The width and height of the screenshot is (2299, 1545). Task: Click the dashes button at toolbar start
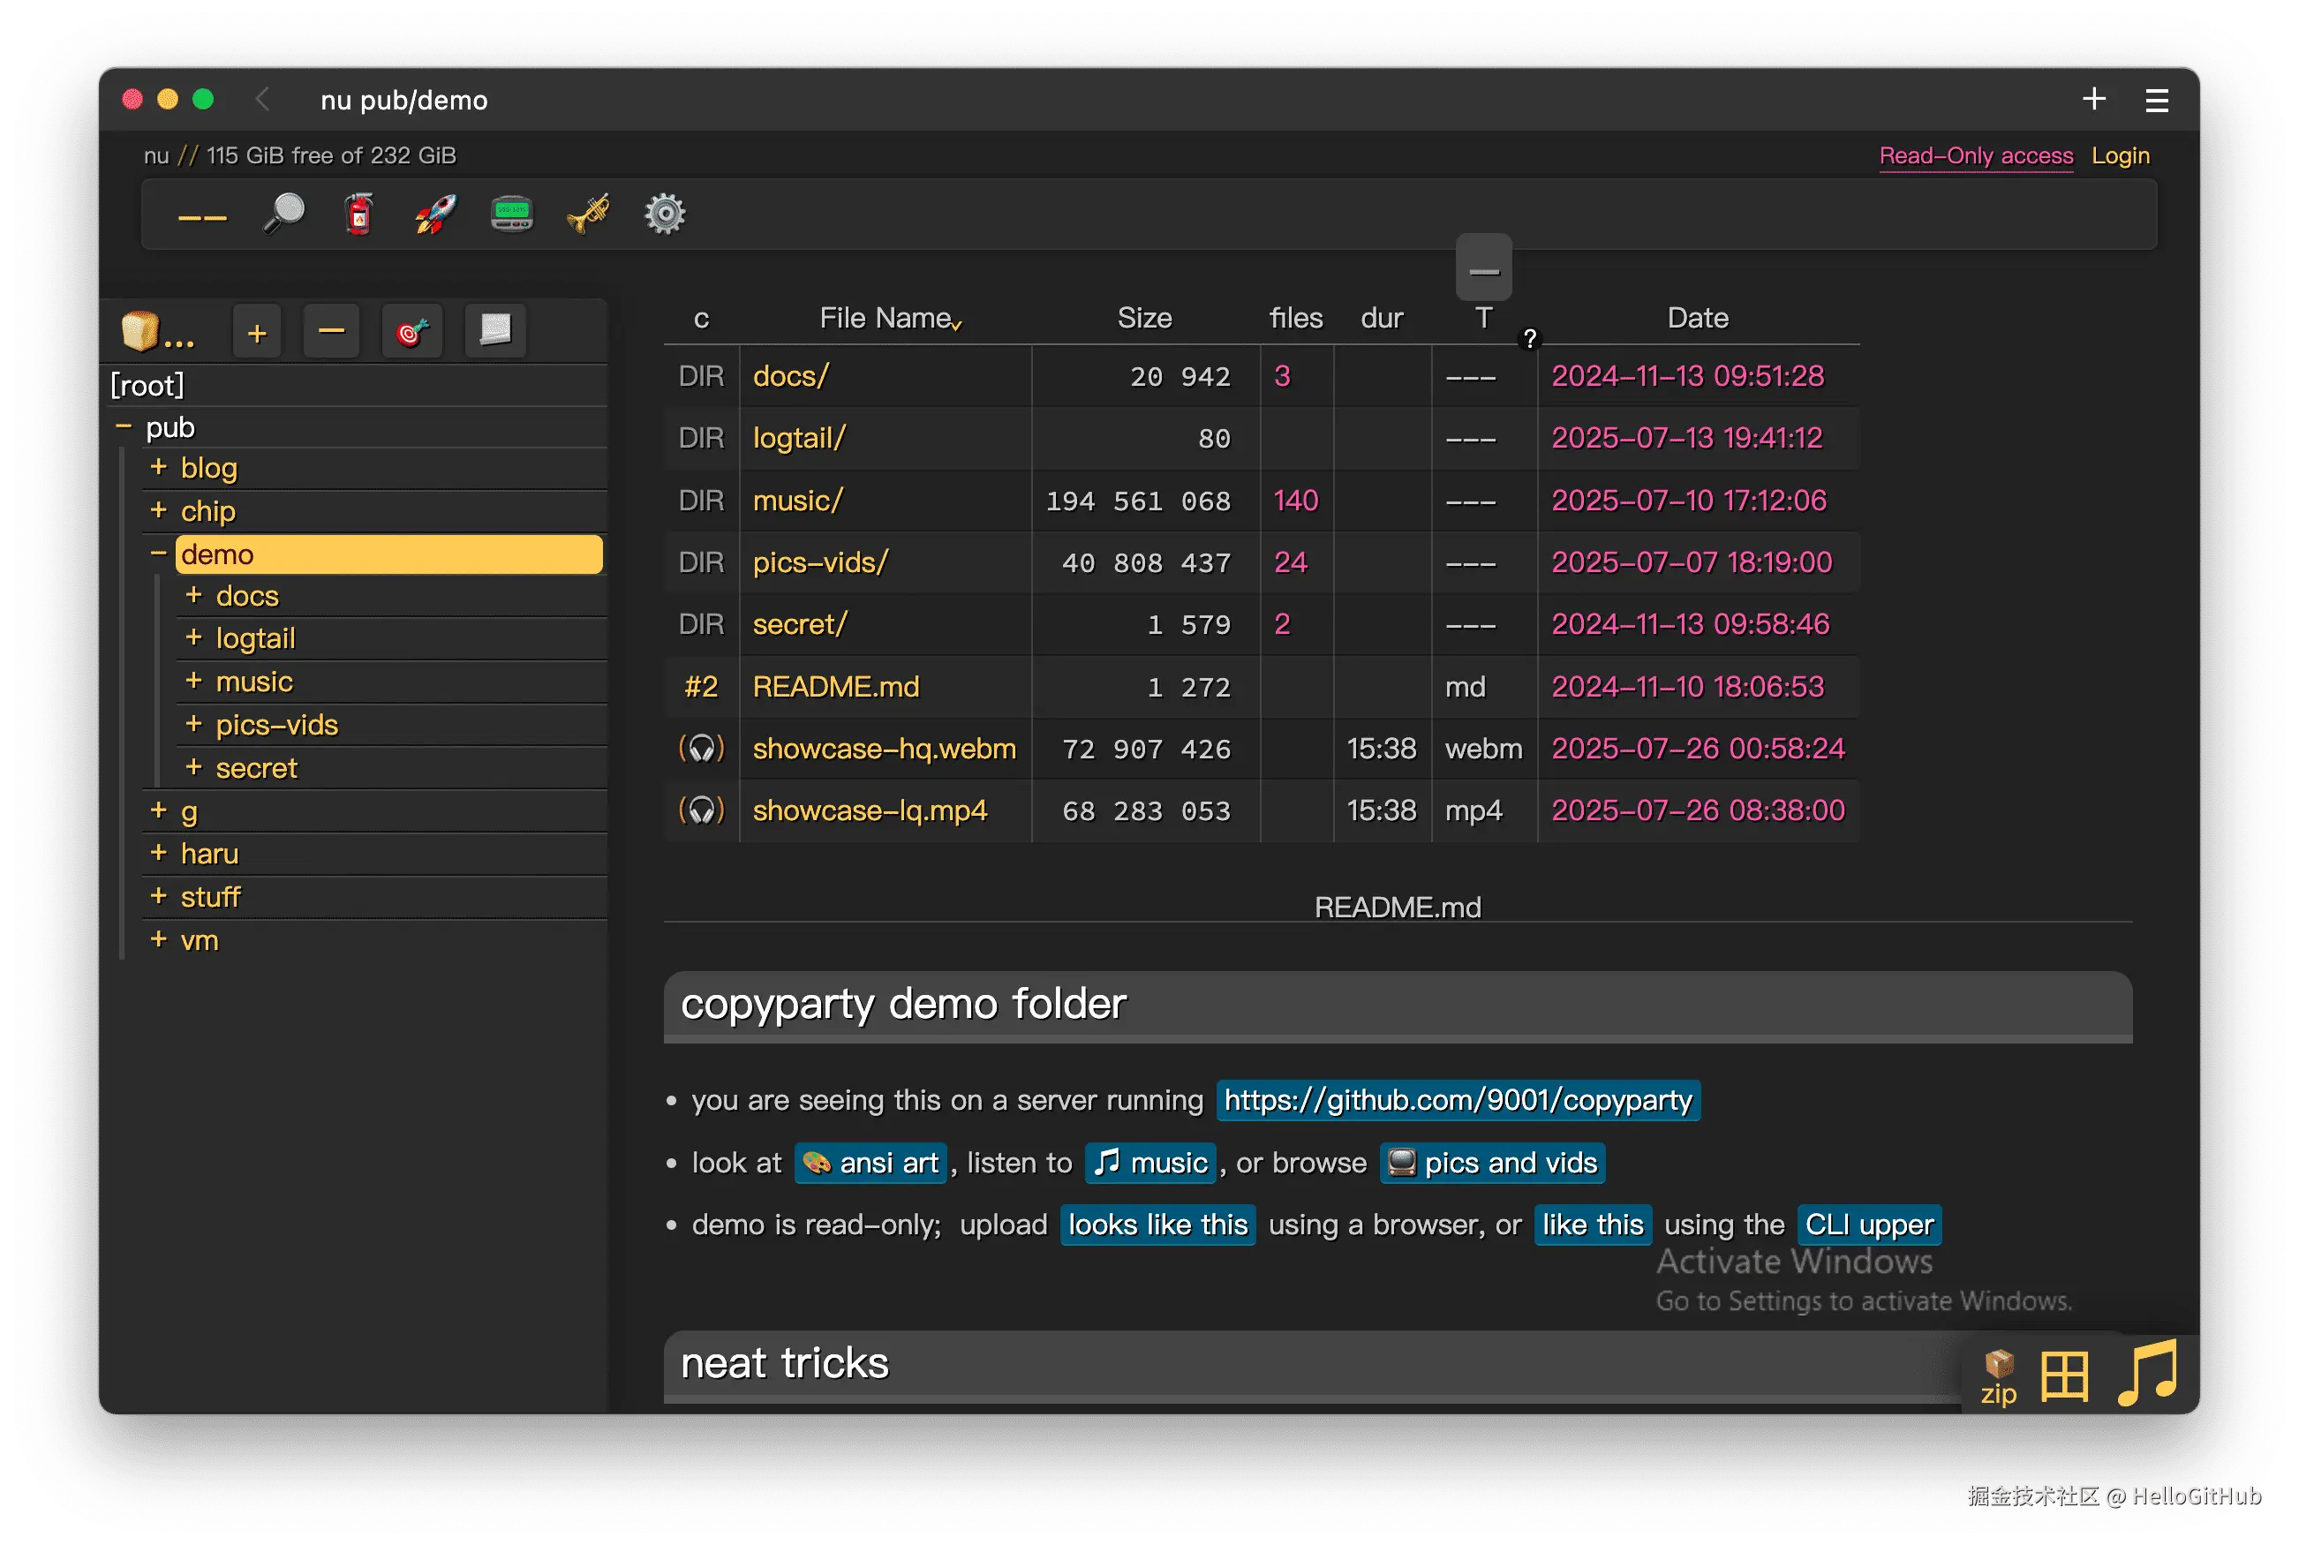(x=202, y=215)
